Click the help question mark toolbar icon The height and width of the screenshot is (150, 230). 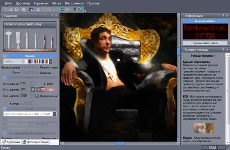75,9
